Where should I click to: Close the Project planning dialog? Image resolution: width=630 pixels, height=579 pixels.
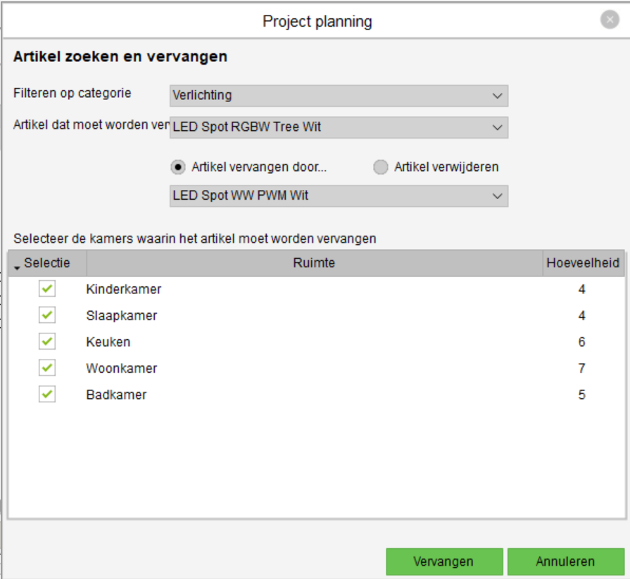tap(610, 20)
